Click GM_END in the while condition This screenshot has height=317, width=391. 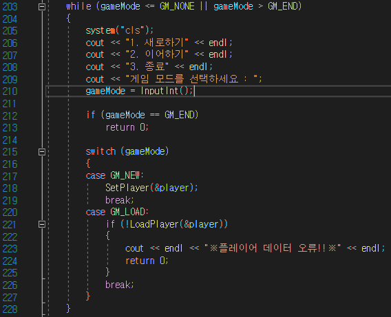click(x=283, y=6)
